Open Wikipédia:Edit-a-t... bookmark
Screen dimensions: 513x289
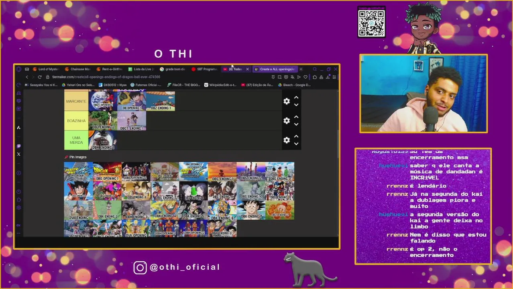(x=220, y=85)
